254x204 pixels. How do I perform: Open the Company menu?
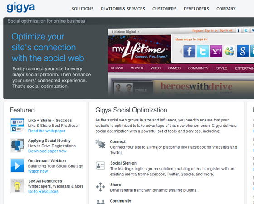point(226,9)
